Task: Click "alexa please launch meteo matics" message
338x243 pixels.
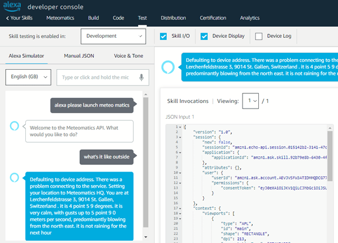Action: (92, 105)
